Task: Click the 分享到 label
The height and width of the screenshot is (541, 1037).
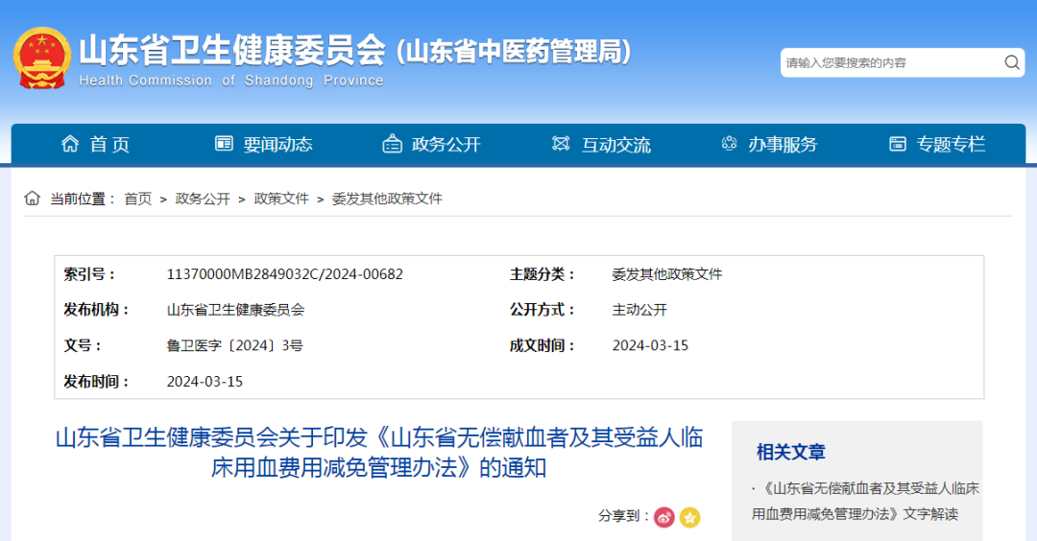Action: point(623,516)
